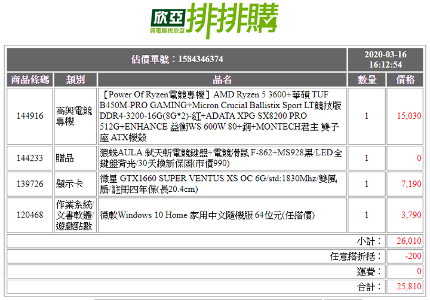
Task: Select barcode 139726
Action: 30,184
